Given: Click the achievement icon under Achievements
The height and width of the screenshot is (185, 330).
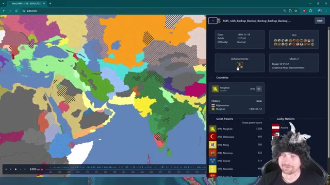Looking at the screenshot, I should tap(239, 65).
